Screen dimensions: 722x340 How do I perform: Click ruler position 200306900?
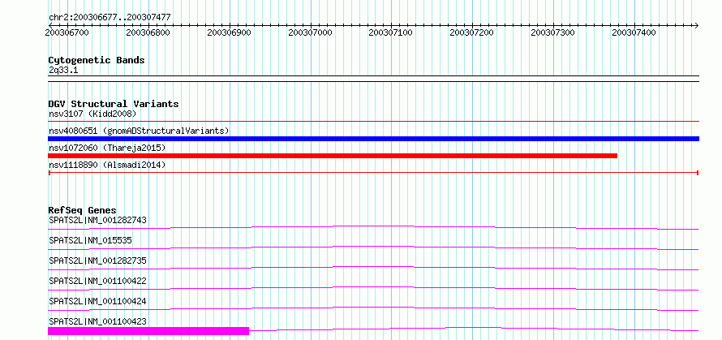click(x=230, y=32)
